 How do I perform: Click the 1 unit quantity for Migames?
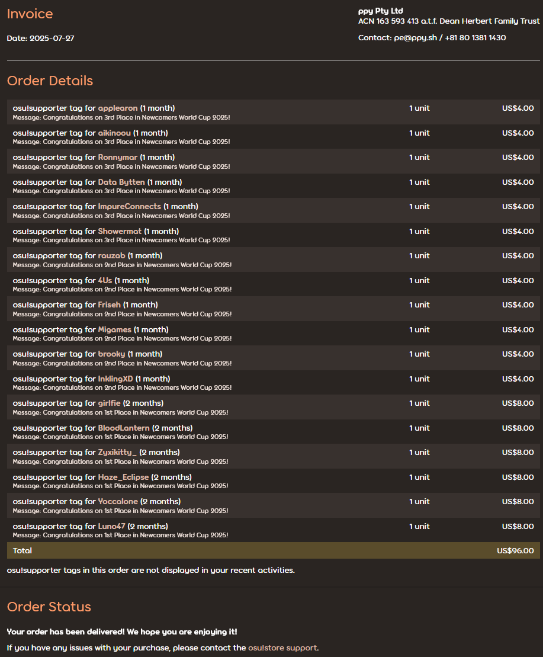coord(419,329)
